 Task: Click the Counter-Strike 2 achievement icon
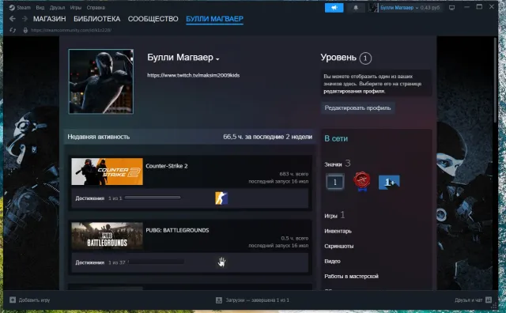click(x=221, y=198)
